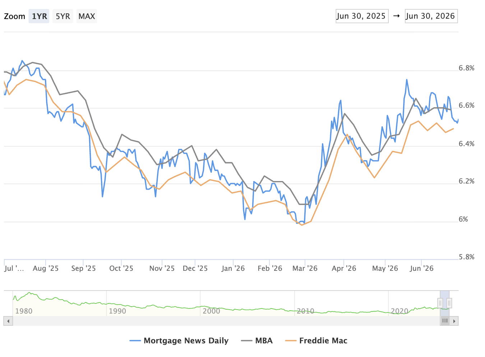Click the Oct '25 x-axis label
Viewport: 485px width, 357px height.
(x=121, y=268)
